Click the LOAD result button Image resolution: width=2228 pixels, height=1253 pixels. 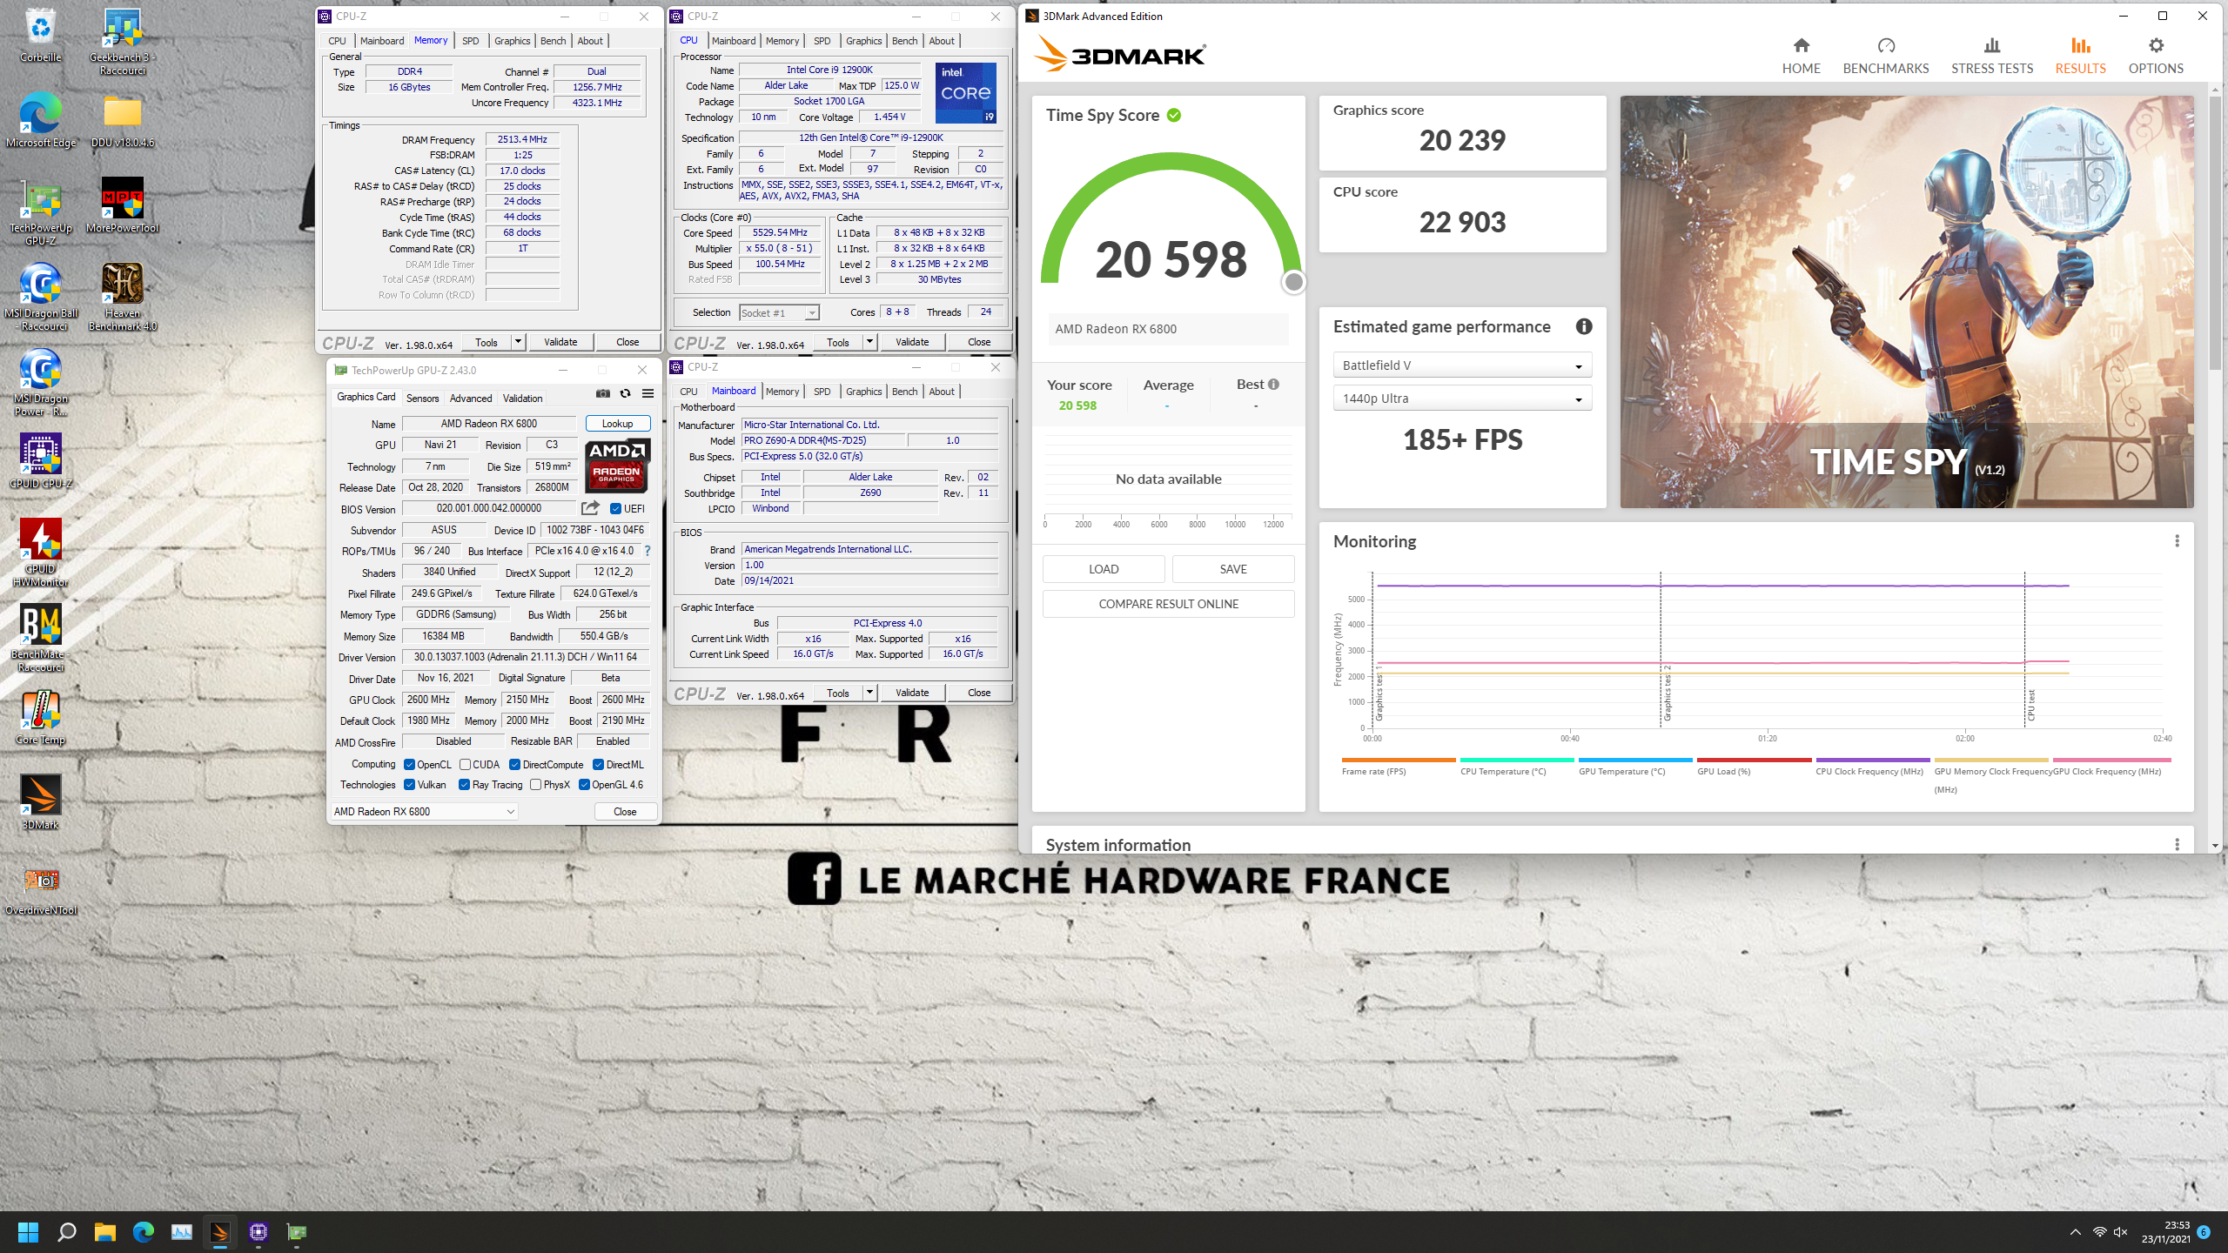click(x=1104, y=569)
